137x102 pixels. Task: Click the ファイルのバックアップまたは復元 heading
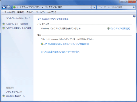(x=53, y=19)
